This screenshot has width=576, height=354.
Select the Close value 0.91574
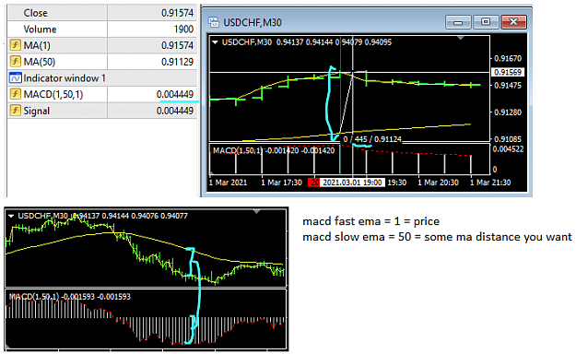(x=177, y=13)
